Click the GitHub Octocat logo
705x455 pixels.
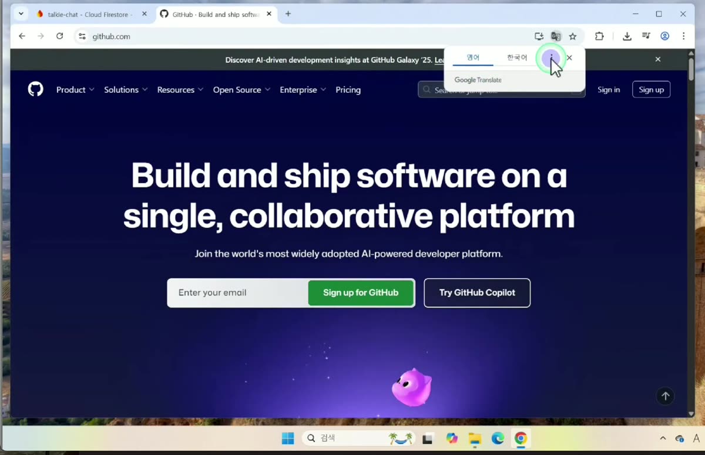click(x=36, y=89)
